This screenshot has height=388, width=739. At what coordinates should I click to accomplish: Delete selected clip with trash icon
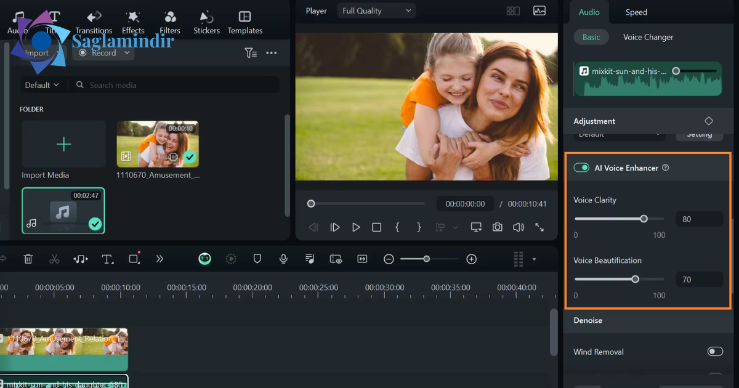pyautogui.click(x=28, y=259)
